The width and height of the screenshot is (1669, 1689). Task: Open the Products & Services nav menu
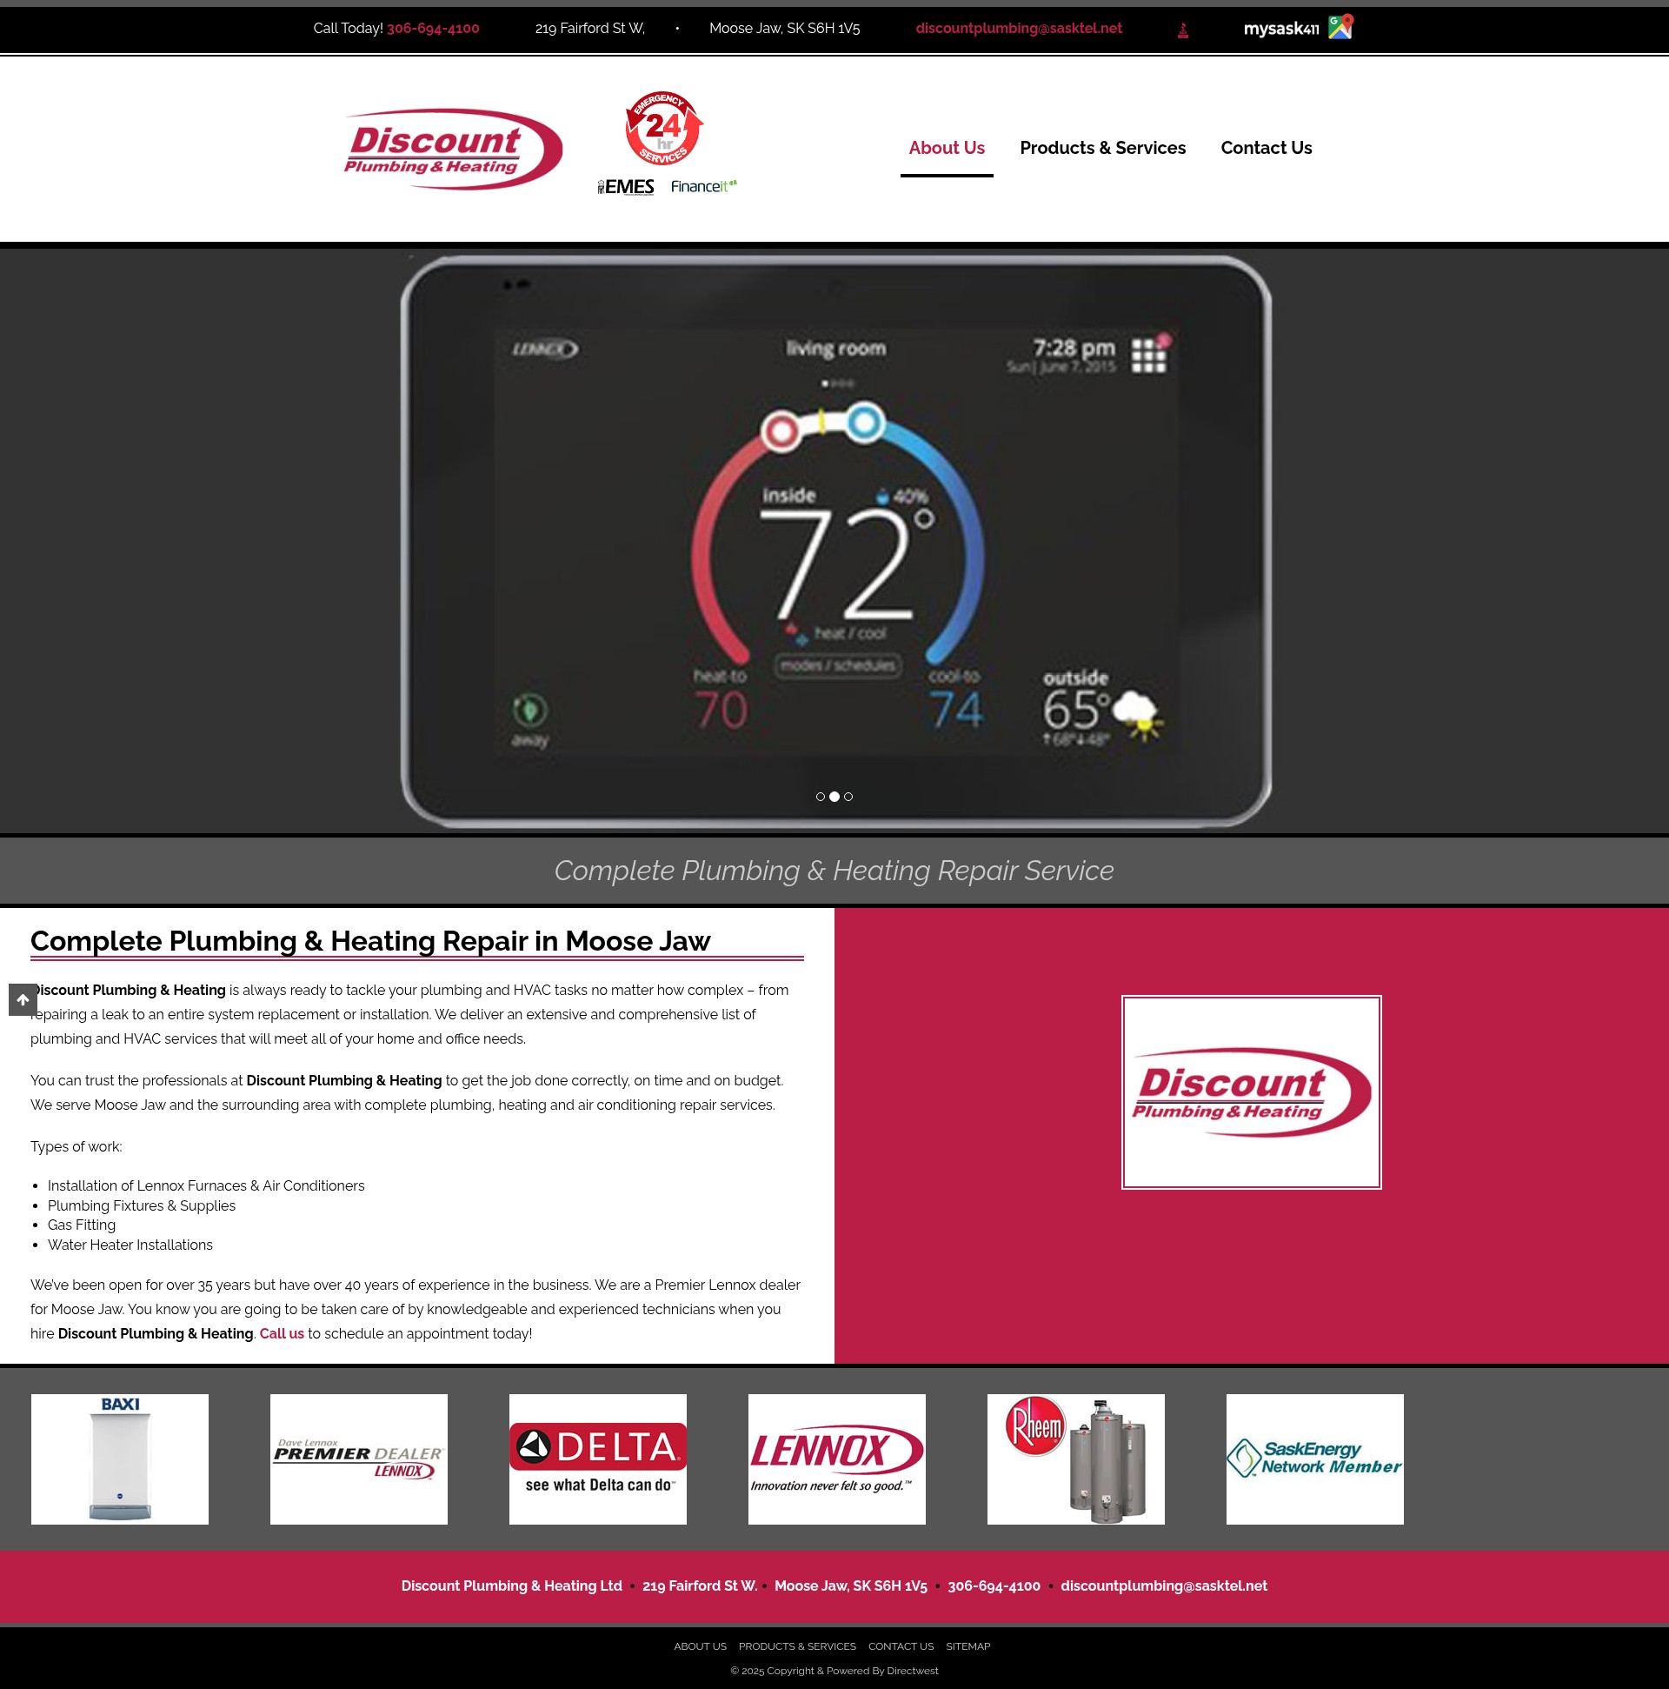pos(1103,148)
